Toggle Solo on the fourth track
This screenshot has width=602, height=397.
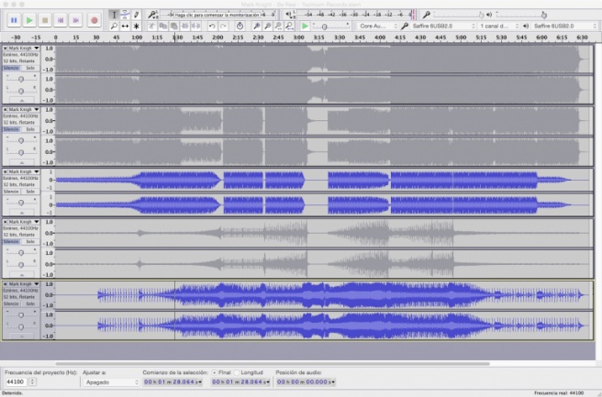point(30,242)
